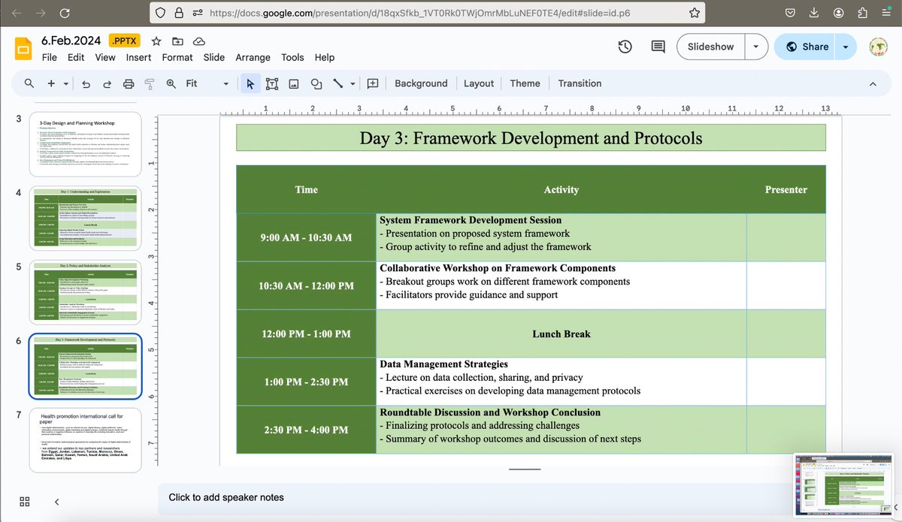Open the Insert menu
Screen dimensions: 902x522
point(138,57)
